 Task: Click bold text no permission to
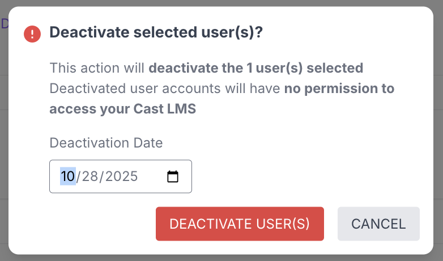[339, 89]
